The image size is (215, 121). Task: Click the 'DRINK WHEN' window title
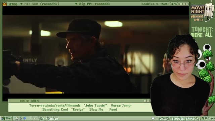click(x=29, y=101)
